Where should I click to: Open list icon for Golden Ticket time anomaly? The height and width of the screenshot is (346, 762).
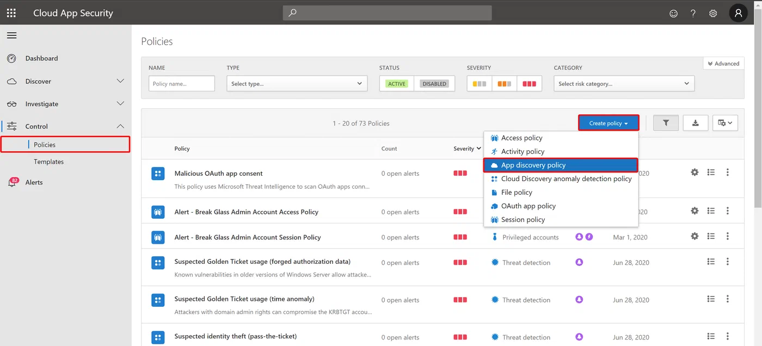tap(711, 299)
